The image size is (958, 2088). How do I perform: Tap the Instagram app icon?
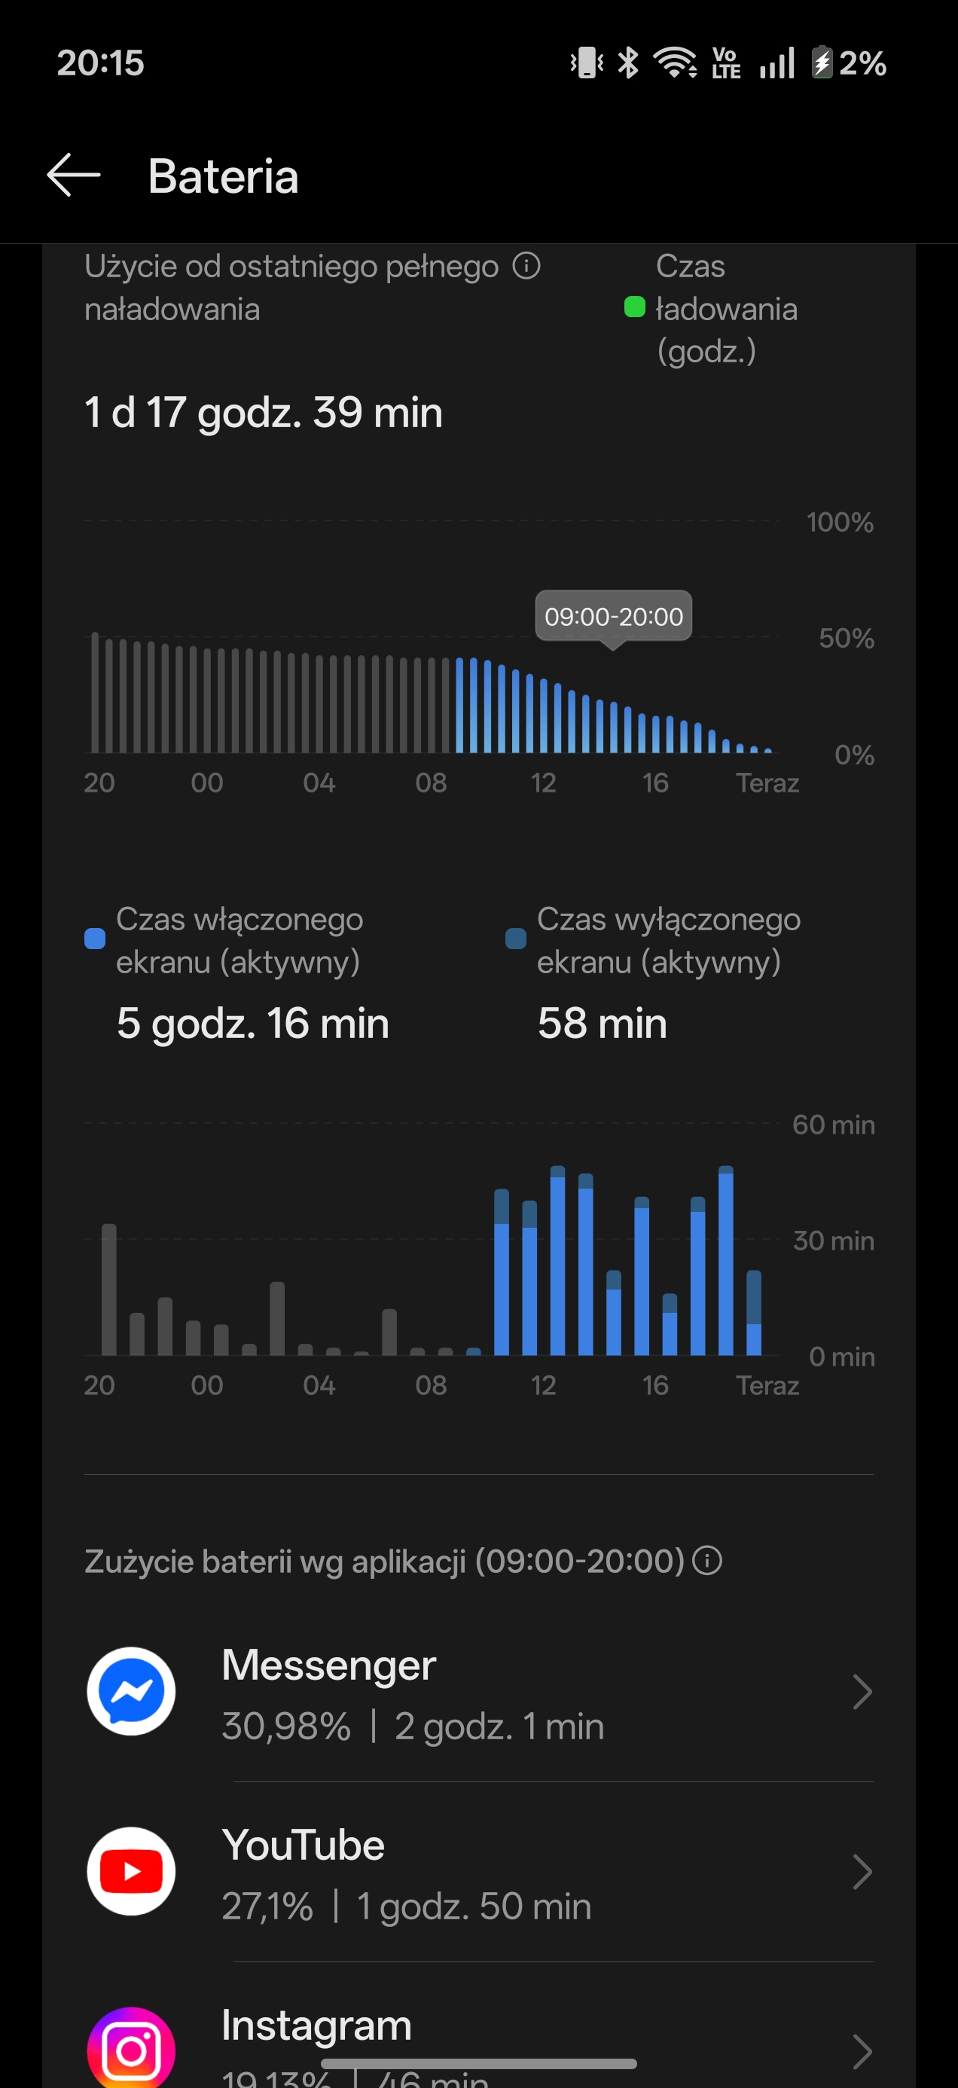[x=131, y=2047]
